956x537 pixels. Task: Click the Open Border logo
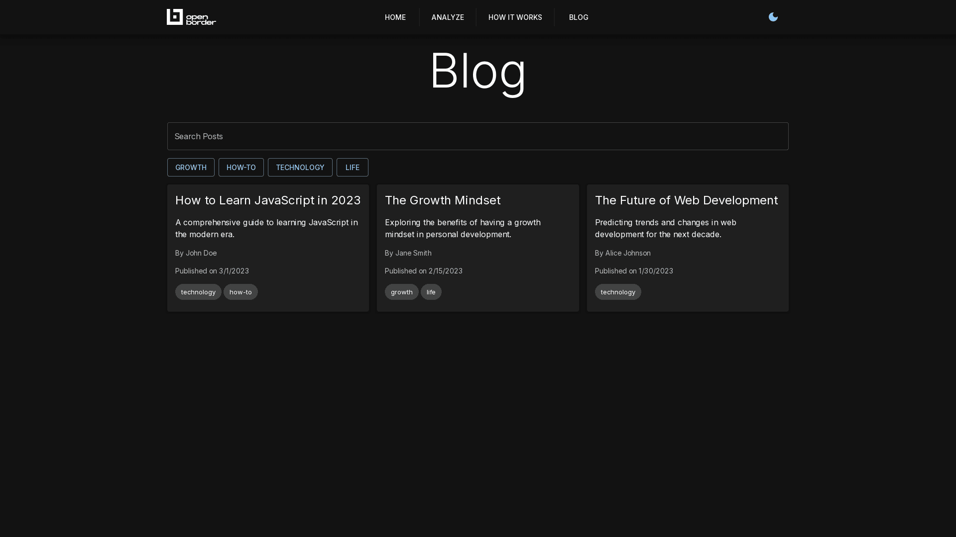point(191,17)
